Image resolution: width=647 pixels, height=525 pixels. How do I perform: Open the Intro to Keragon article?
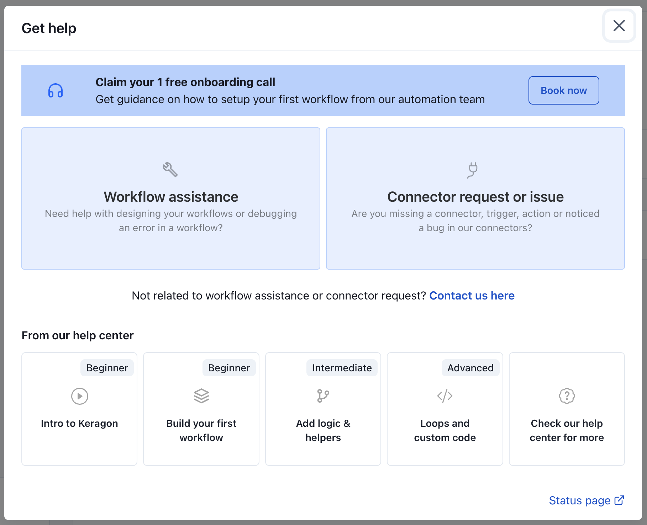[79, 423]
